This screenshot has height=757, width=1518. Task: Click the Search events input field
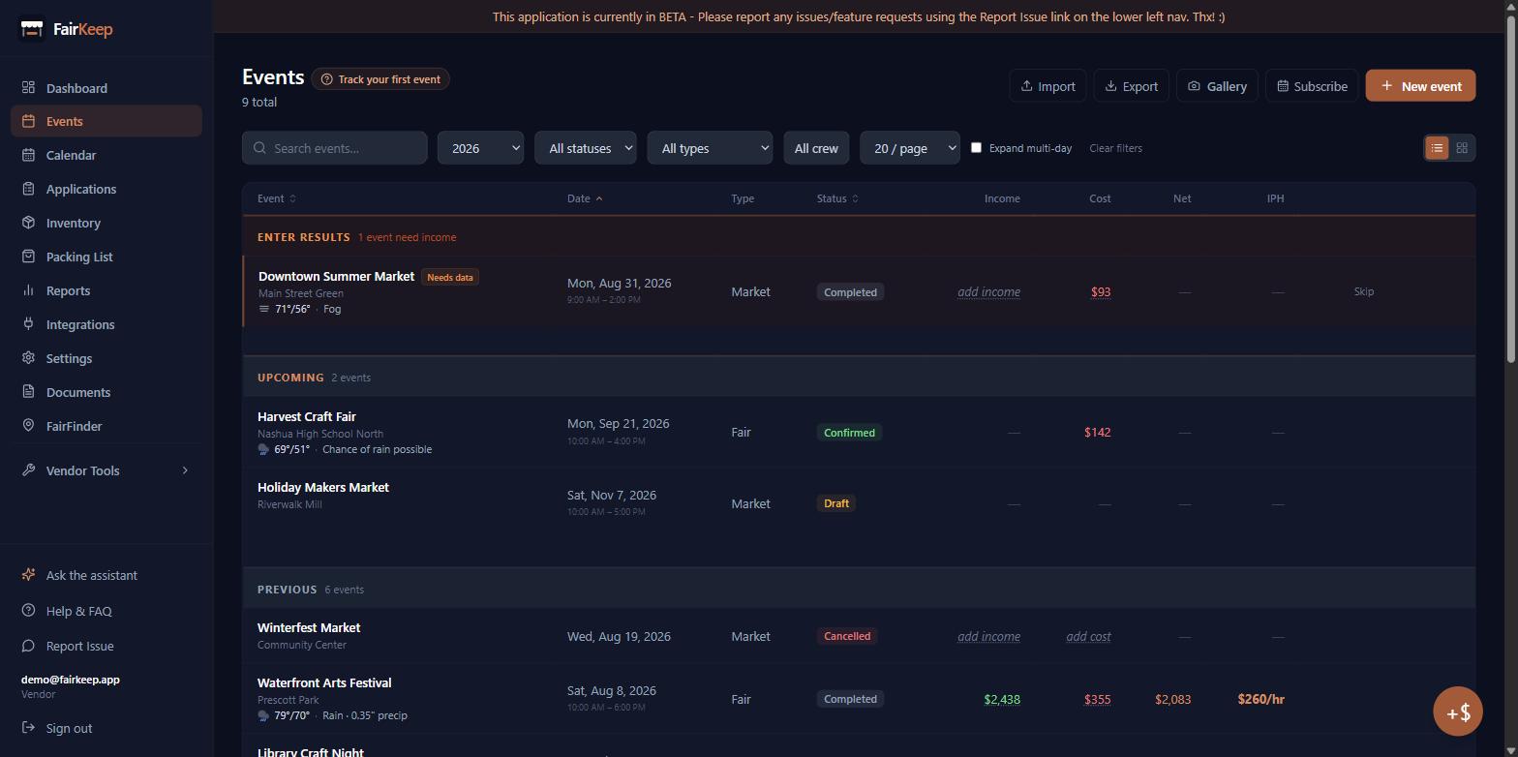pos(335,148)
